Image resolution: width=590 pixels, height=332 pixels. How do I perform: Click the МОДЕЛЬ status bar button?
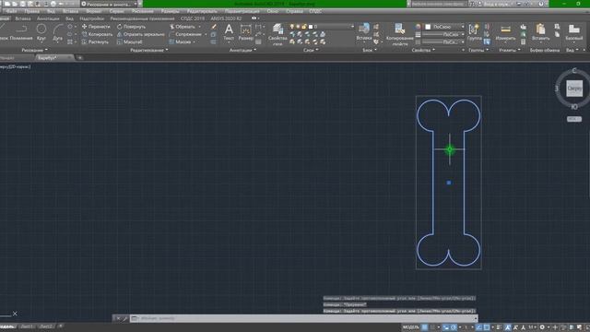tap(410, 327)
